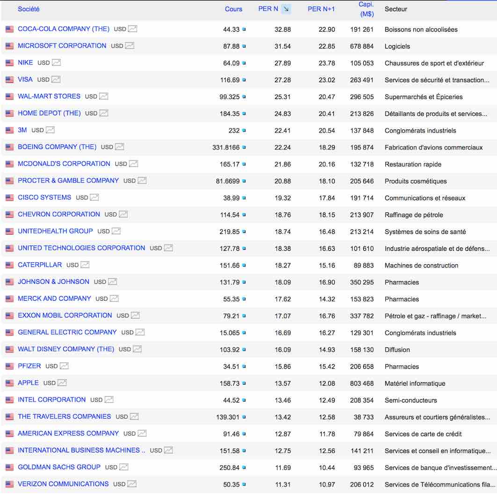The image size is (497, 494).
Task: Open the COCA-COLA COMPANY (THE) link
Action: pyautogui.click(x=64, y=29)
